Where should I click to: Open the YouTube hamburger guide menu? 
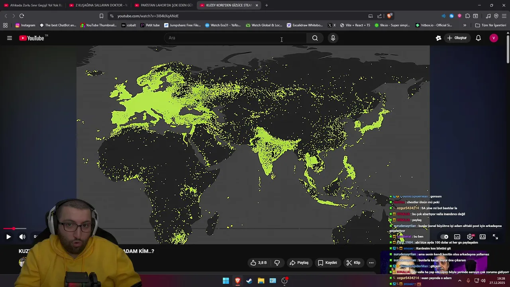10,38
